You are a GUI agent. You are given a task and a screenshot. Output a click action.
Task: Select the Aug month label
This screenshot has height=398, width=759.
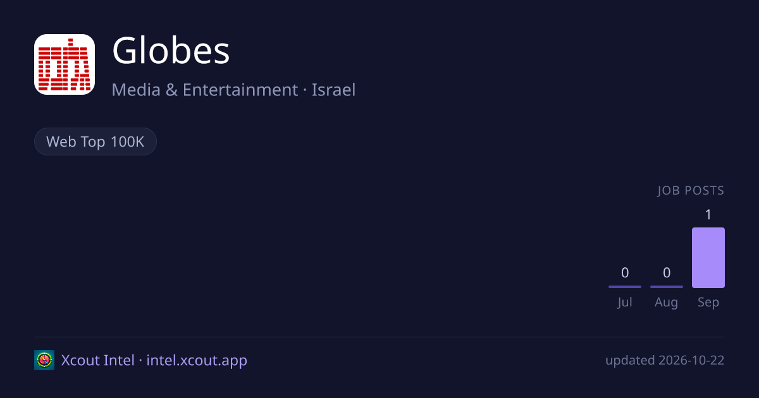pyautogui.click(x=667, y=303)
